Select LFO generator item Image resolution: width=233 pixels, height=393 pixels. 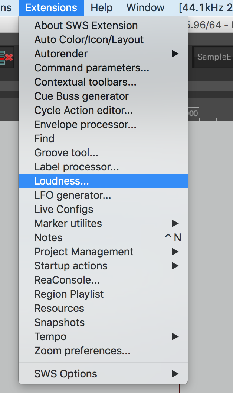[x=73, y=195]
